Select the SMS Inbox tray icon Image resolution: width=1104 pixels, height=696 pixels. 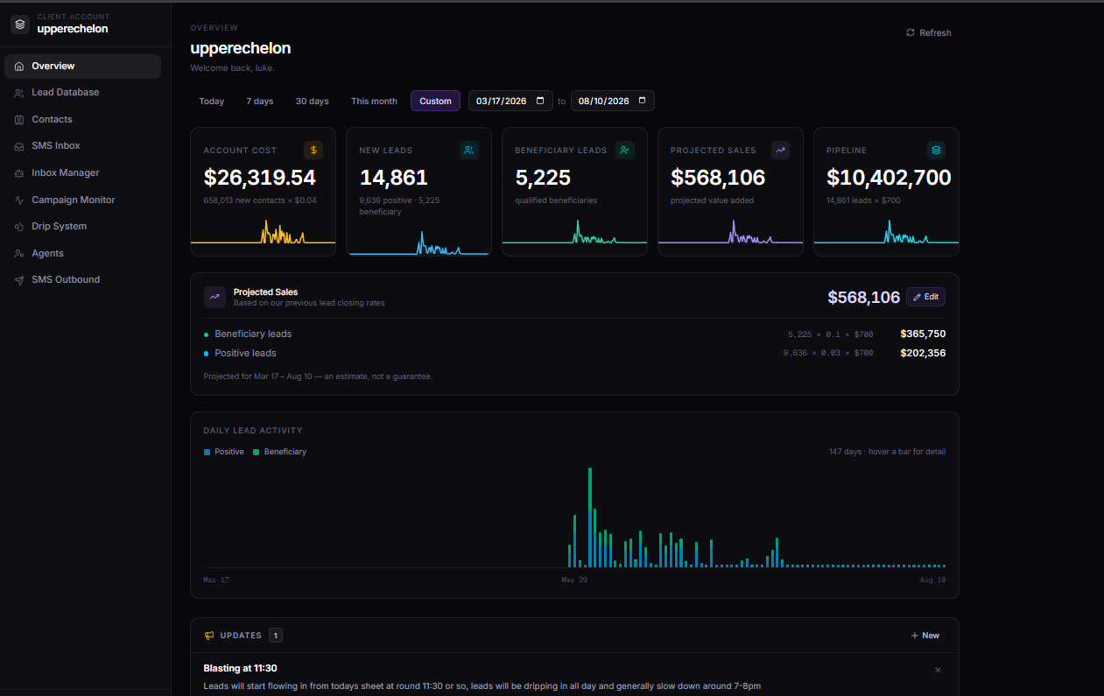(x=19, y=146)
